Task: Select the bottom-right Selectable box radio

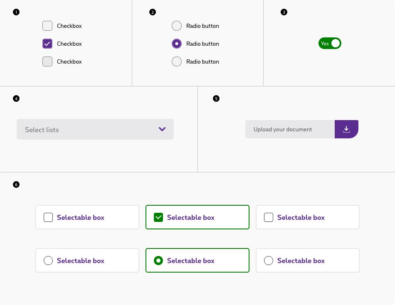Action: click(269, 261)
